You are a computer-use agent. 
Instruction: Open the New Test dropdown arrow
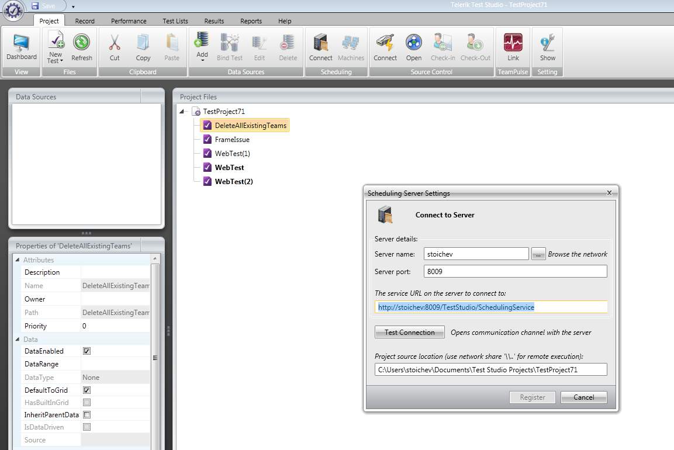61,61
